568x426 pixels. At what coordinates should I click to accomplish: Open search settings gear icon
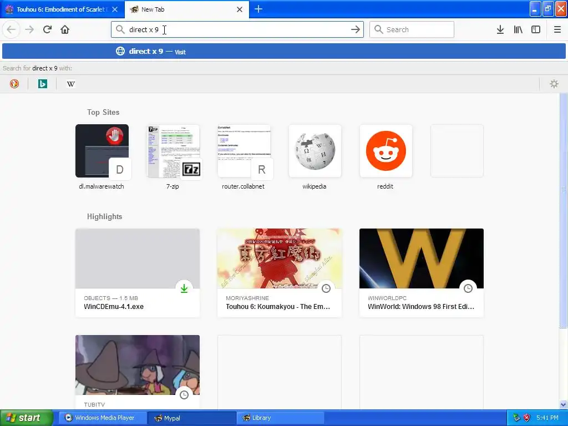554,84
